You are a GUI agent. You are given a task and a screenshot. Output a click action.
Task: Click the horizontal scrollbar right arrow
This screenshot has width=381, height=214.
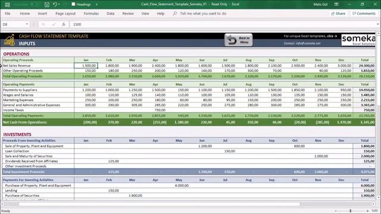point(373,204)
